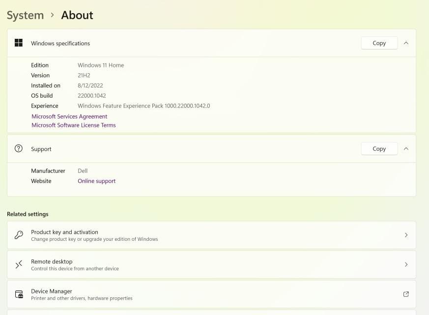Open Microsoft Software License Terms link
This screenshot has width=429, height=315.
(74, 125)
